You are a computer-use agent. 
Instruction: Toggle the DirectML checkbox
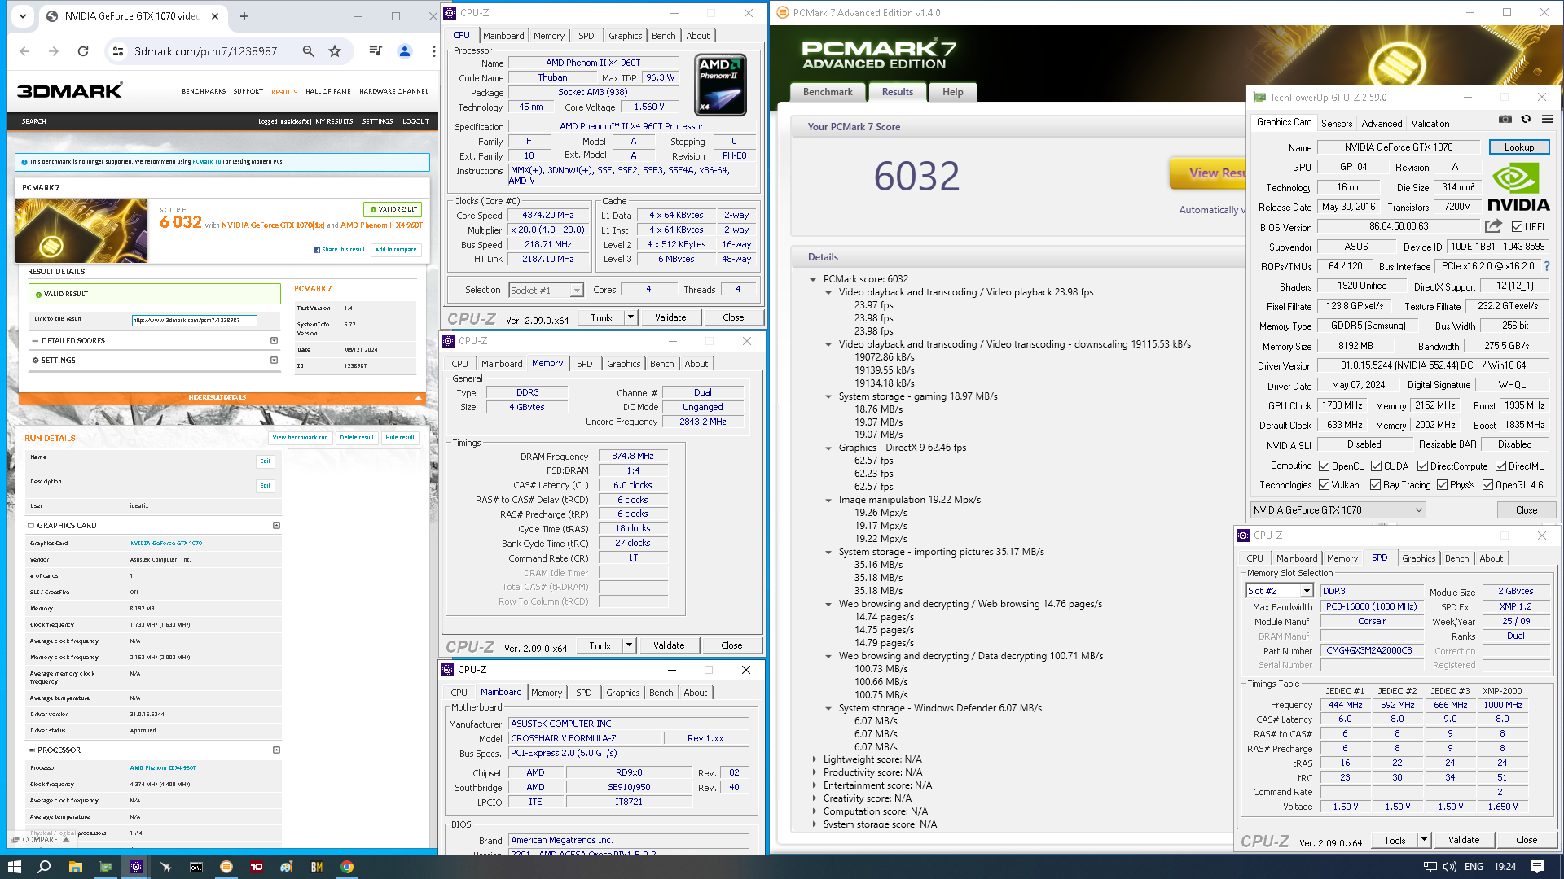1500,466
